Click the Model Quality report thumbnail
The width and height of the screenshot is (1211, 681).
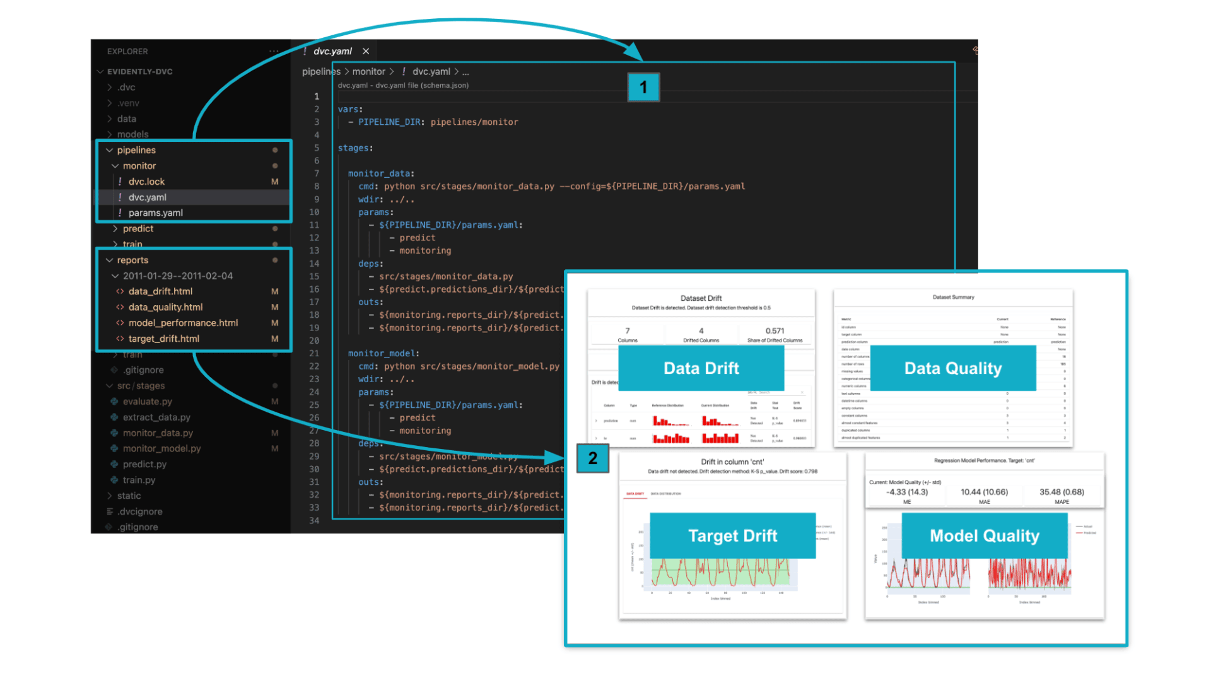click(x=984, y=535)
